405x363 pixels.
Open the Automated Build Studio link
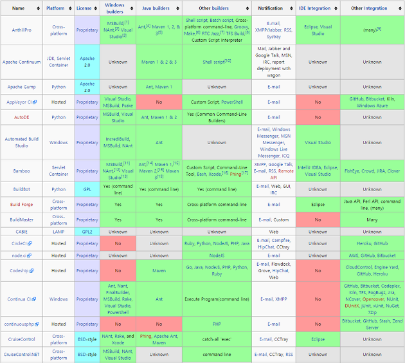(21, 142)
